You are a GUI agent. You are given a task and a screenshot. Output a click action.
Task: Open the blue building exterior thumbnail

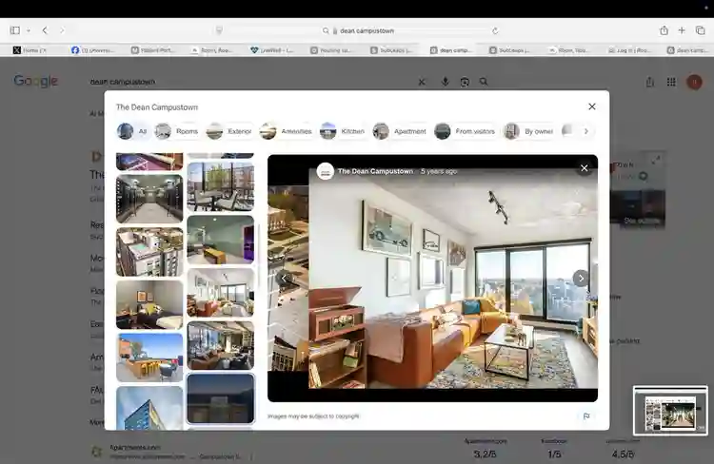tap(149, 408)
